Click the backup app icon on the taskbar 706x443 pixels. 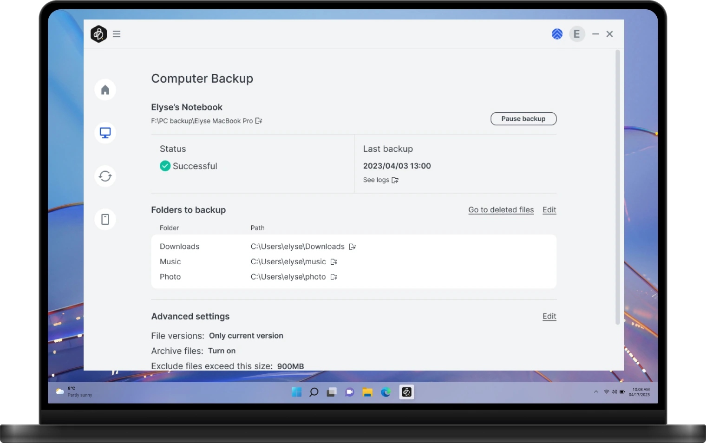[x=407, y=392]
